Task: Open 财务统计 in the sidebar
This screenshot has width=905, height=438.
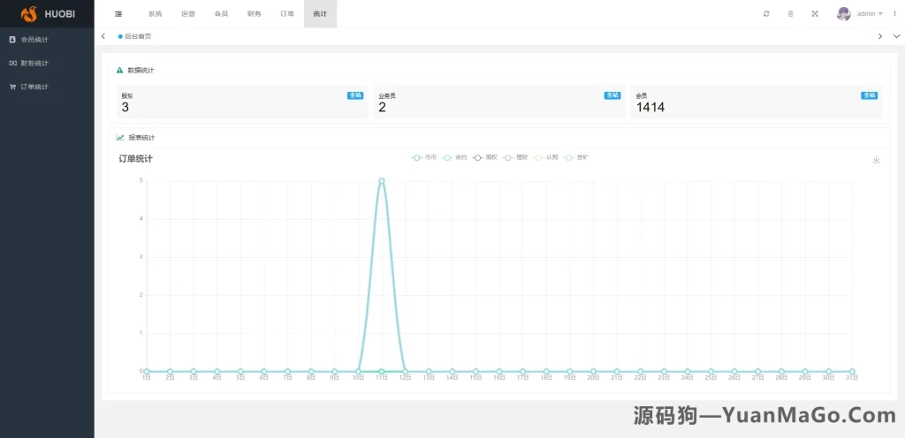Action: (x=34, y=64)
